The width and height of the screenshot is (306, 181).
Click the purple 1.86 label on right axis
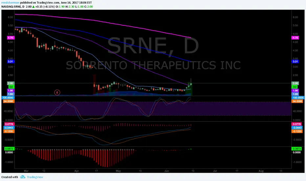coord(295,90)
